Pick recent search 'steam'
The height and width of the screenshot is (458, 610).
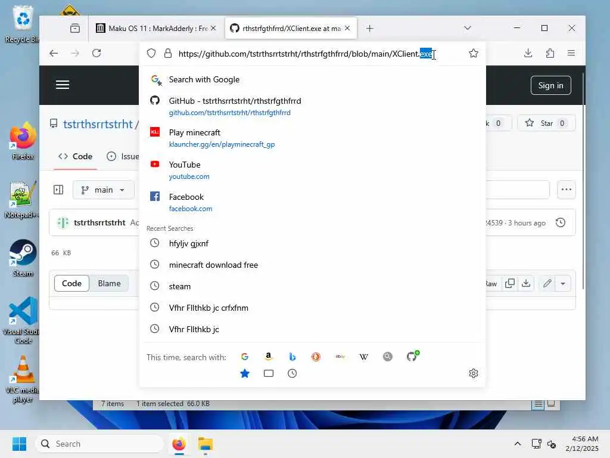tap(312, 286)
